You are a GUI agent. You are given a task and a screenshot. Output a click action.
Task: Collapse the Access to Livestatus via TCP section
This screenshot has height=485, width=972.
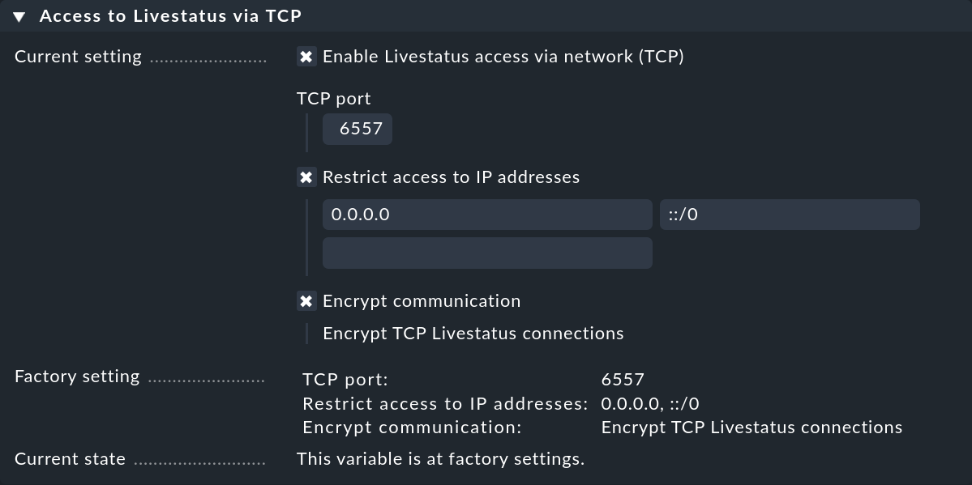pos(20,15)
